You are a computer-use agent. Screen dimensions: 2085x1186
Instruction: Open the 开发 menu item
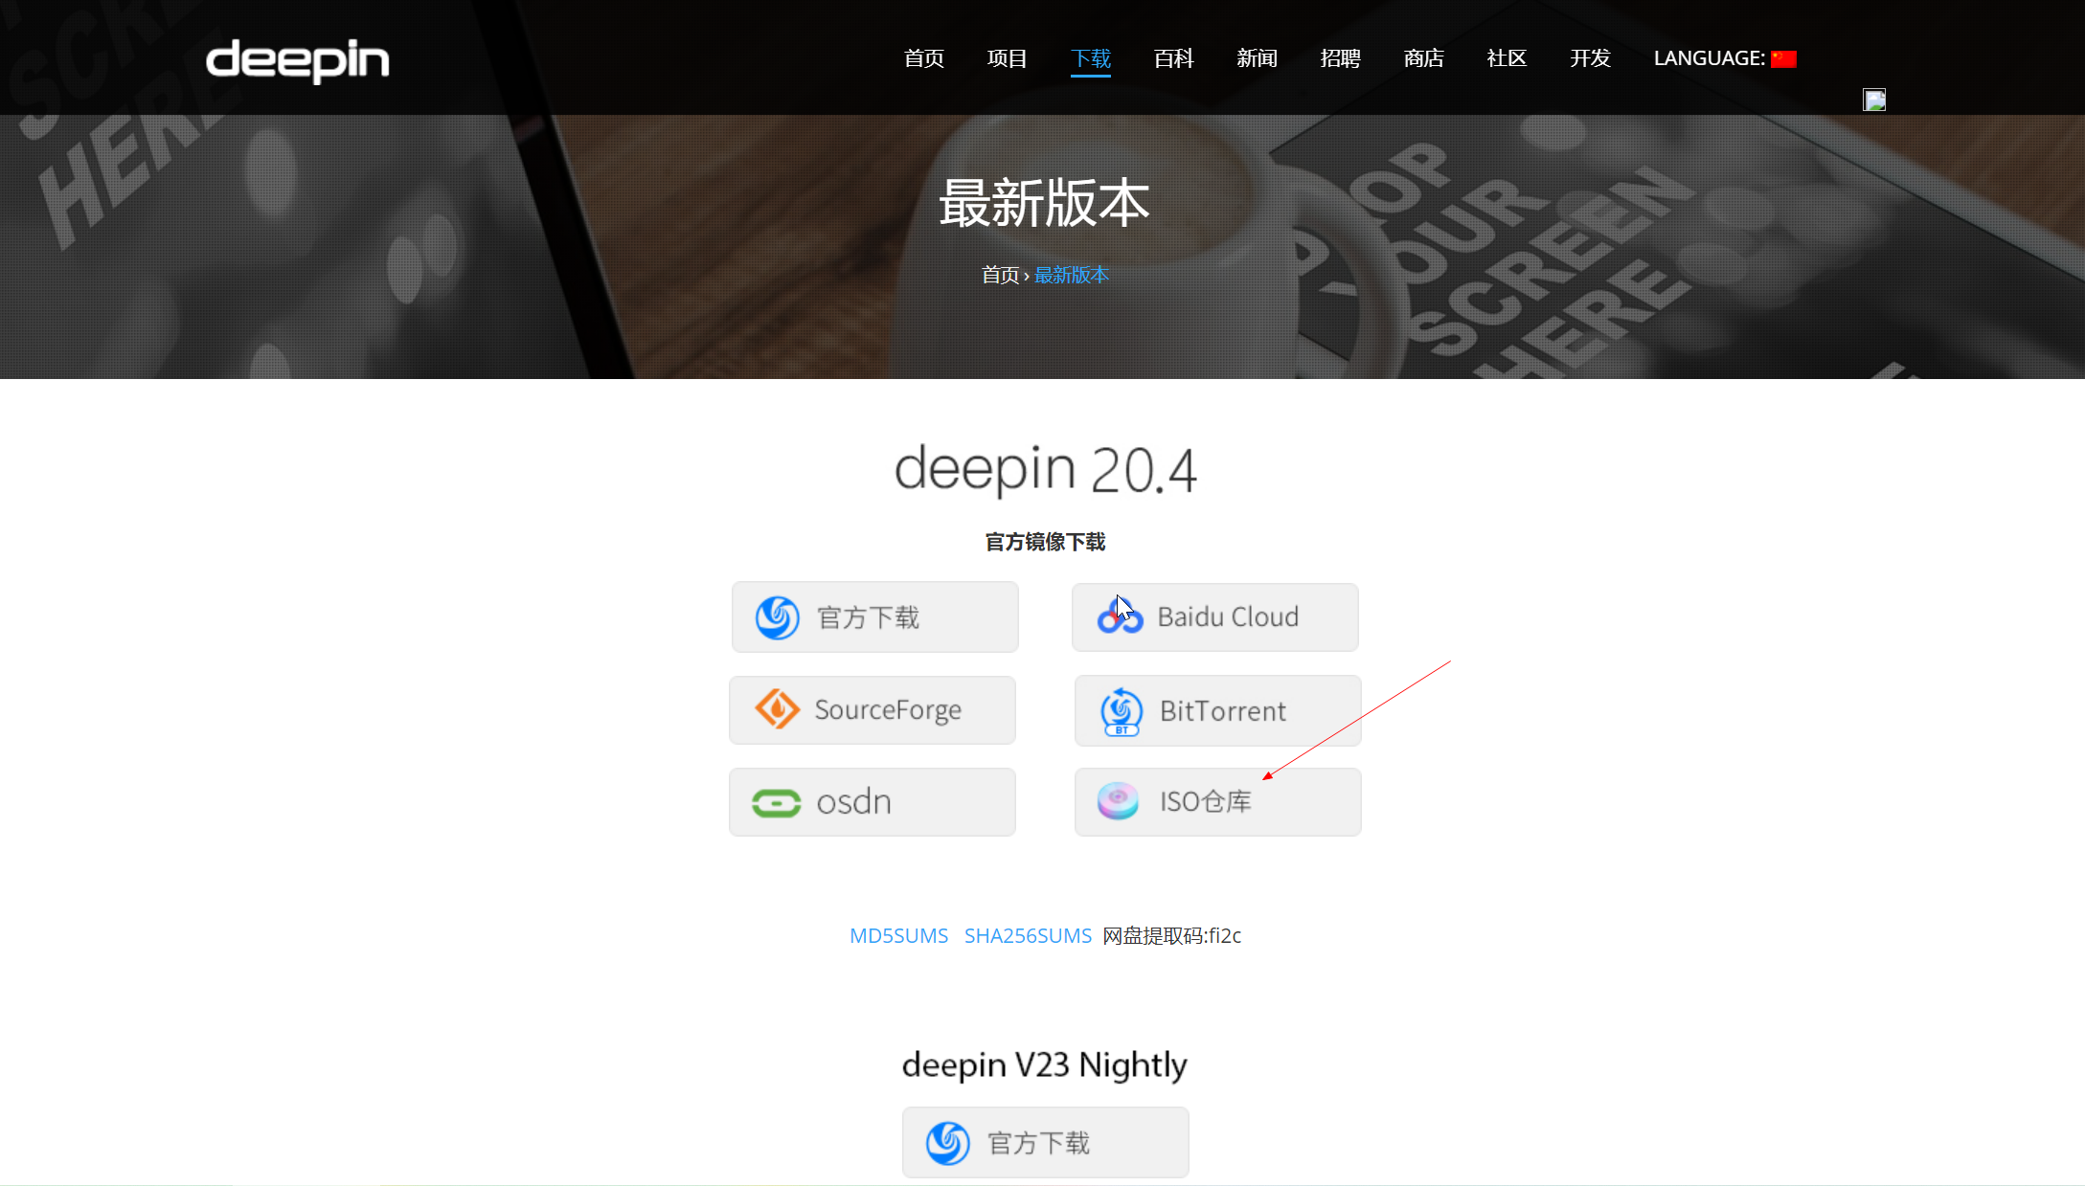tap(1589, 58)
